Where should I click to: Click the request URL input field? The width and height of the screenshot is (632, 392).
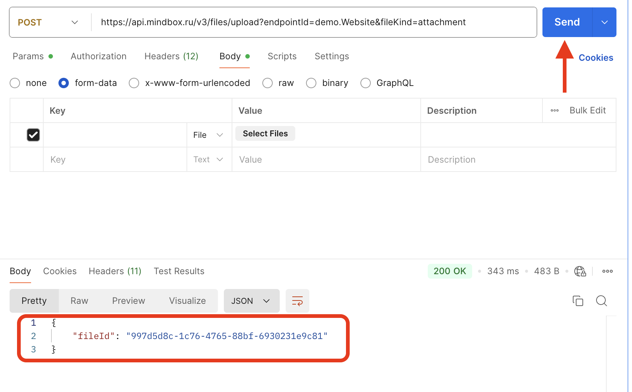[x=314, y=22]
